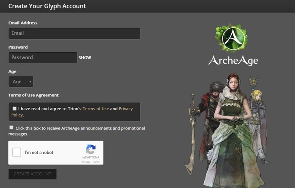Click the ArcheAge characters artwork
This screenshot has width=295, height=188.
(x=227, y=130)
